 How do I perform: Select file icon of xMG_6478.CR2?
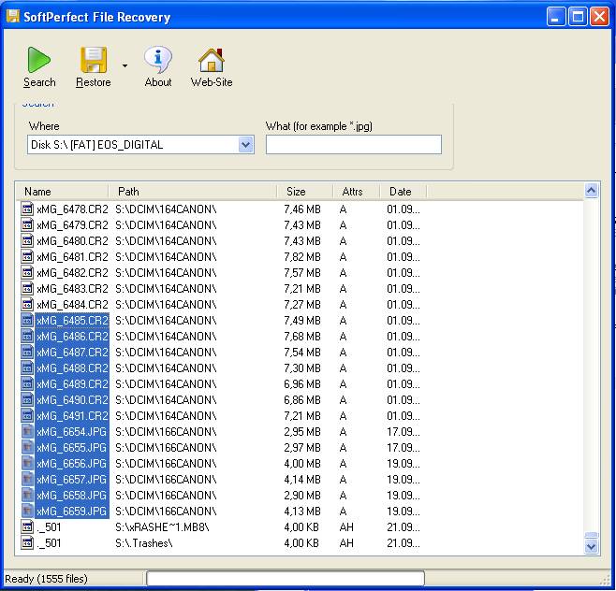[x=27, y=209]
